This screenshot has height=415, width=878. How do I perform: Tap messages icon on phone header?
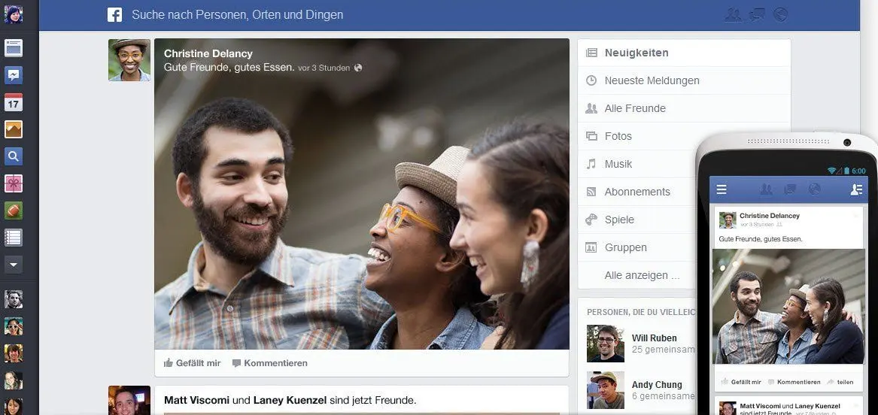(x=790, y=189)
